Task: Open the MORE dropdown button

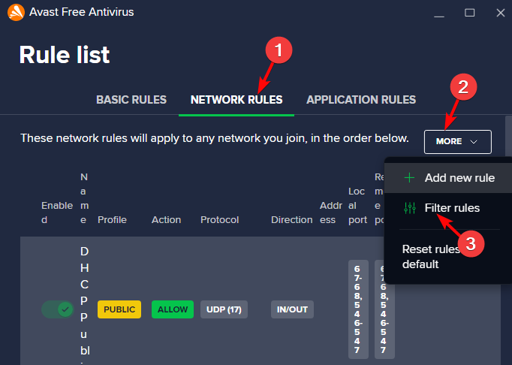Action: click(458, 142)
